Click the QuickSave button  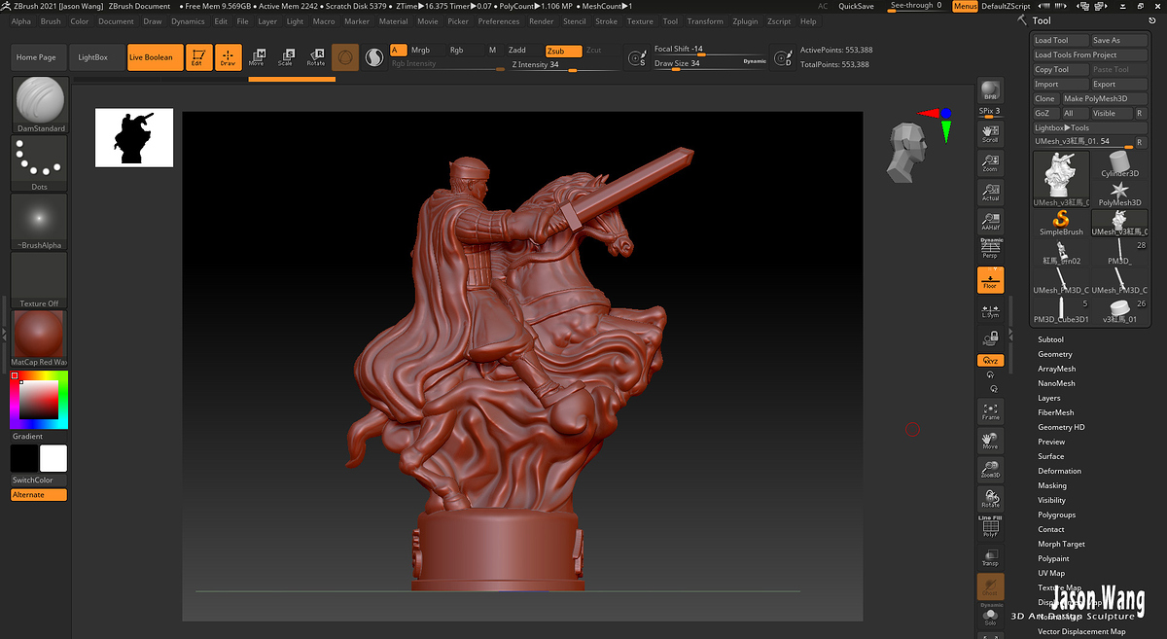[856, 7]
